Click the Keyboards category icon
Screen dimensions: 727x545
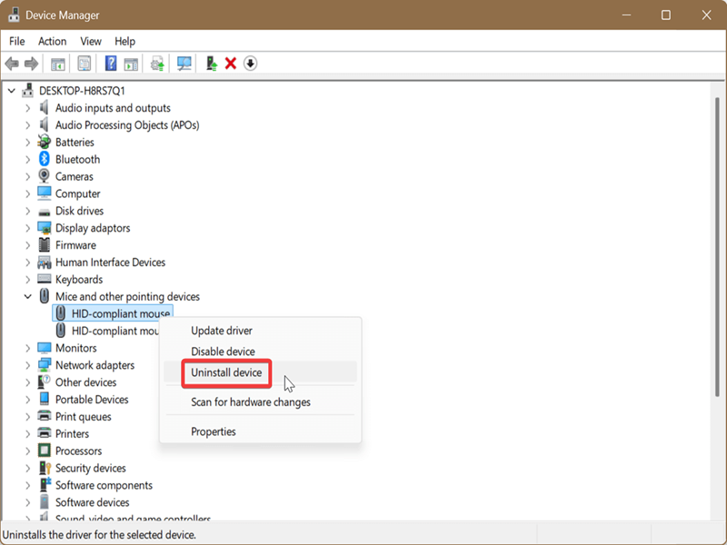coord(44,279)
